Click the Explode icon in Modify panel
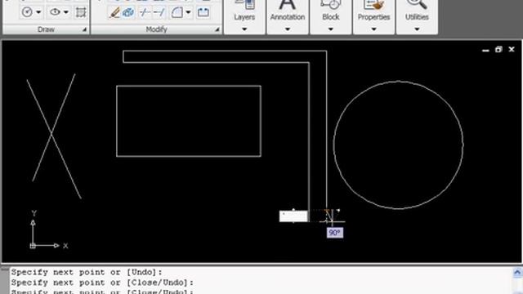This screenshot has width=523, height=294. pyautogui.click(x=128, y=13)
